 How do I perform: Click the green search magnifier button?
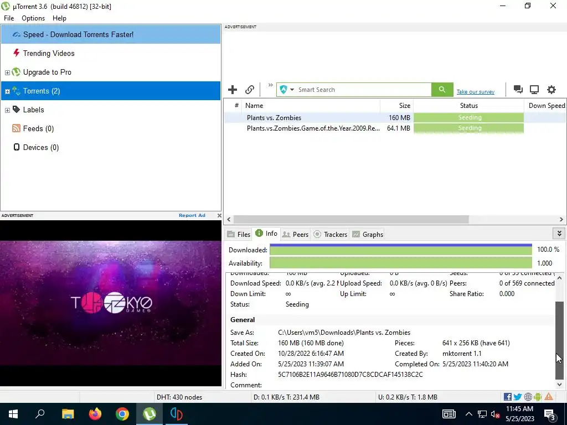[442, 90]
